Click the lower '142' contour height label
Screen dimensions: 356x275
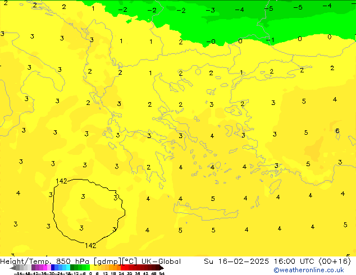click(90, 245)
